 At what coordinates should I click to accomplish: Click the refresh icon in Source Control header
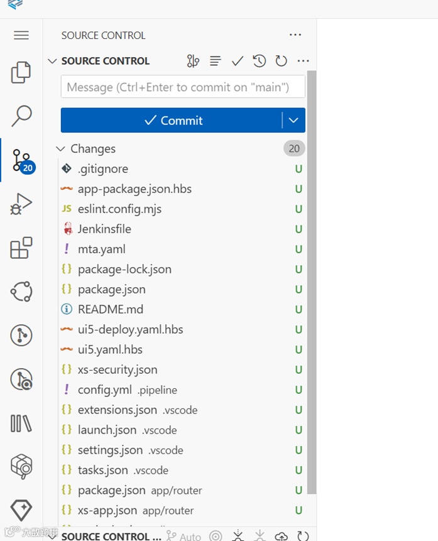(281, 61)
